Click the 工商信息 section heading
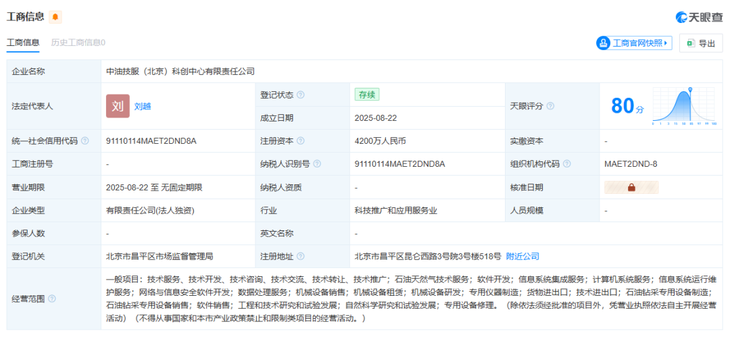Image resolution: width=730 pixels, height=337 pixels. (26, 18)
